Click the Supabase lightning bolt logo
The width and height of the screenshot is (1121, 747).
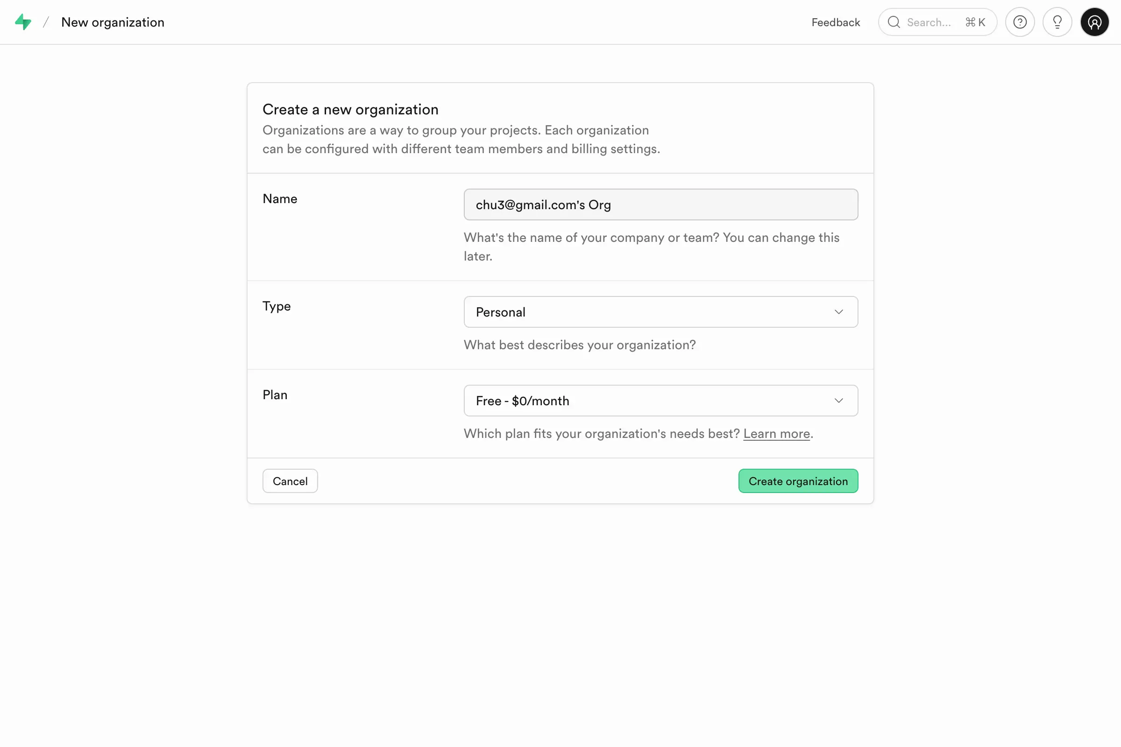(23, 22)
